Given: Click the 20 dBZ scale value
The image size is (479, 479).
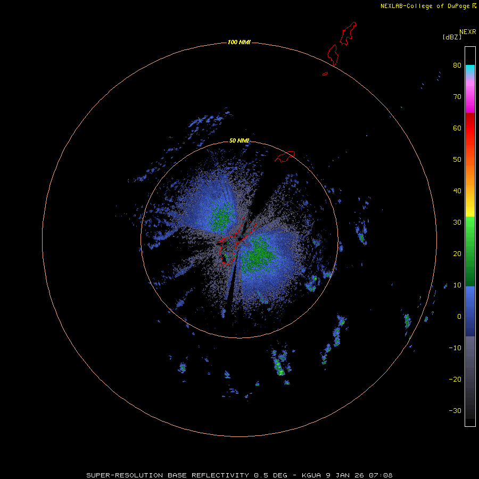Looking at the screenshot, I should coord(457,254).
